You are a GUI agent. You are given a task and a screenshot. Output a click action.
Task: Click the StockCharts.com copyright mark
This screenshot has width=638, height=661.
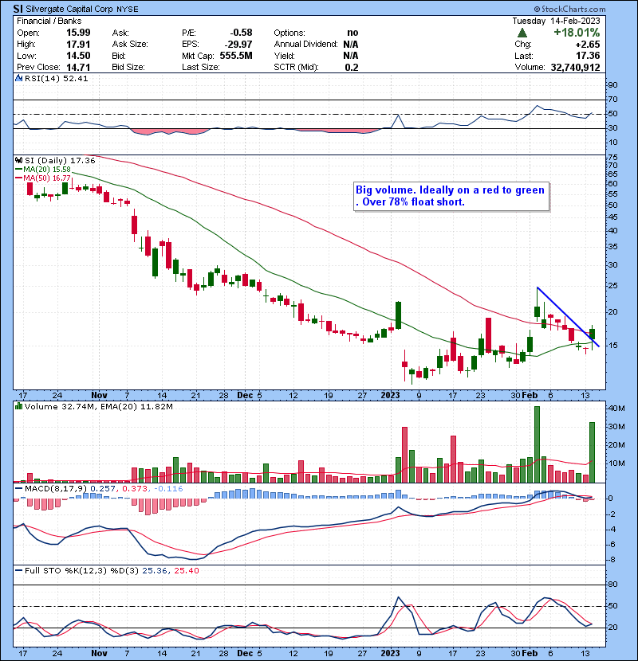[569, 9]
